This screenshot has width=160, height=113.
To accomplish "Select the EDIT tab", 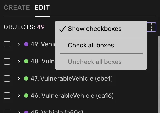I will pos(42,7).
